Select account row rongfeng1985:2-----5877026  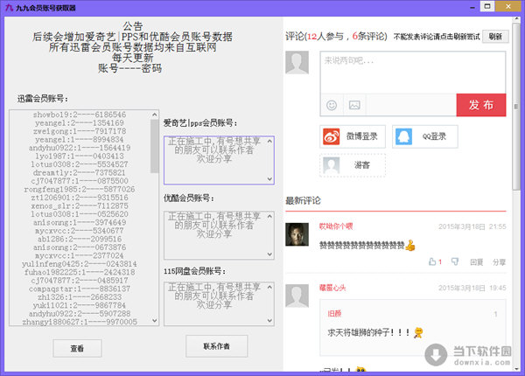click(x=80, y=190)
